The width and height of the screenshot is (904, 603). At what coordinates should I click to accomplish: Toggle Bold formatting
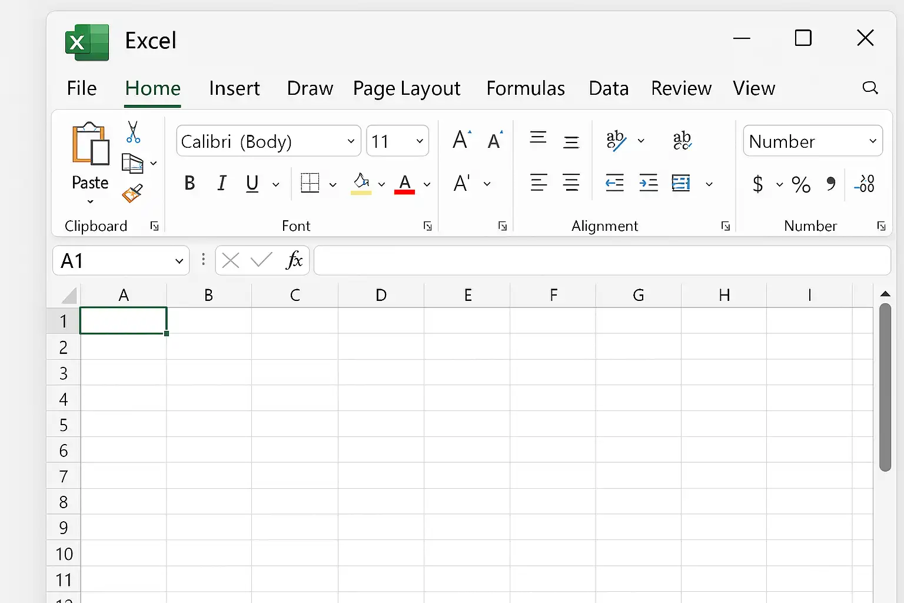190,184
